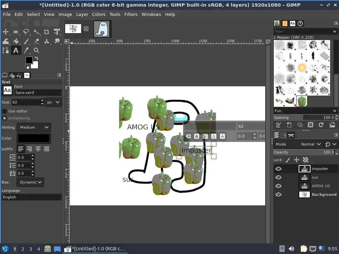Hide the Background layer

(278, 194)
